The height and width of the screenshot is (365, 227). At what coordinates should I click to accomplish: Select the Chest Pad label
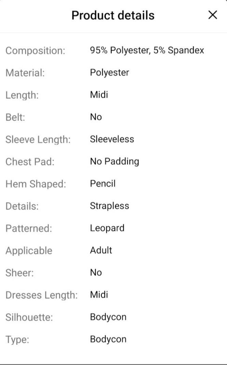[30, 162]
